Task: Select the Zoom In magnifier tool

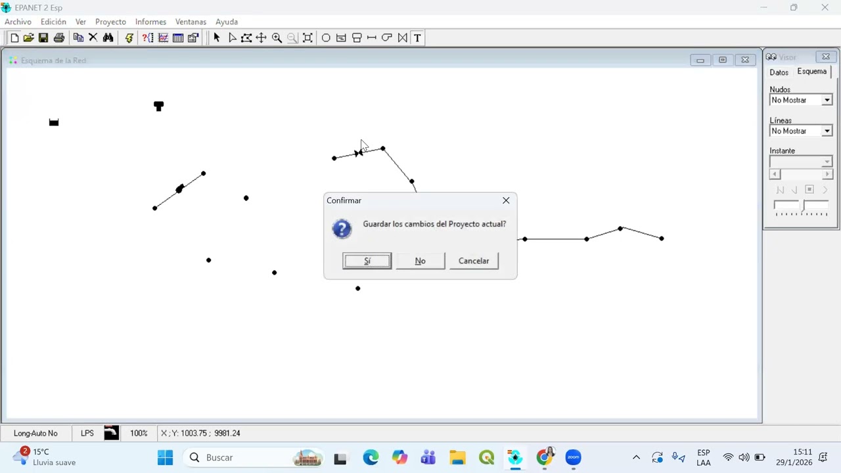Action: pyautogui.click(x=277, y=38)
